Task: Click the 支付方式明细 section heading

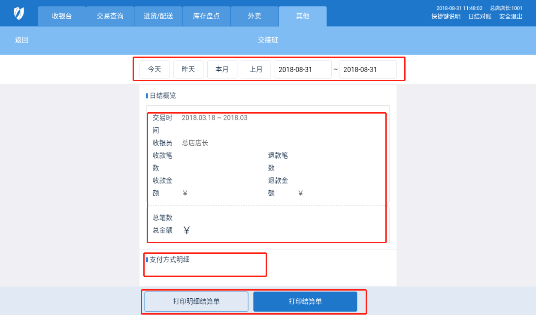Action: click(x=170, y=260)
